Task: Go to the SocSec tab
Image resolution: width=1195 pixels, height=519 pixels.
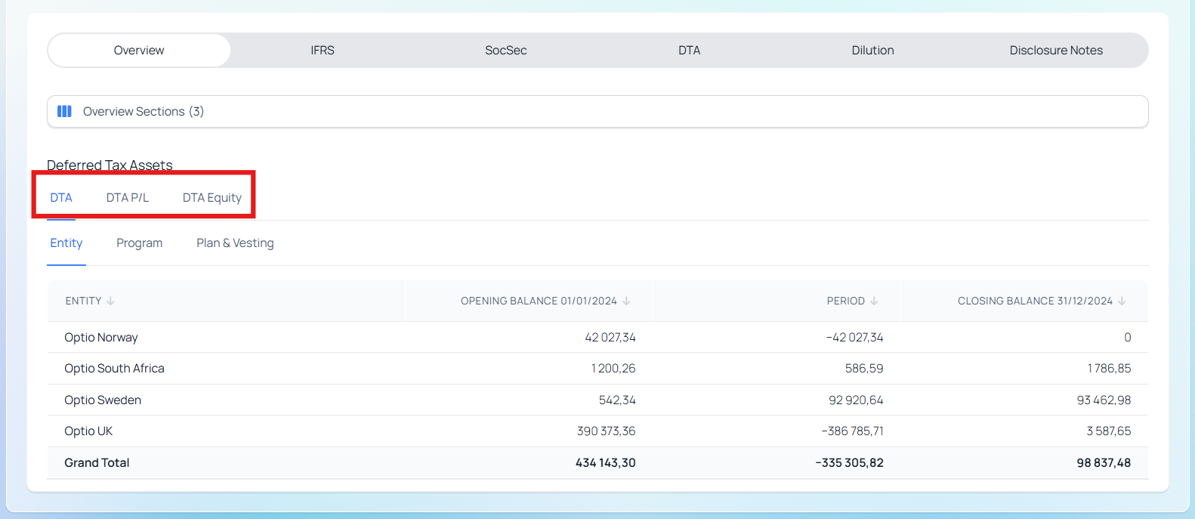Action: point(506,50)
